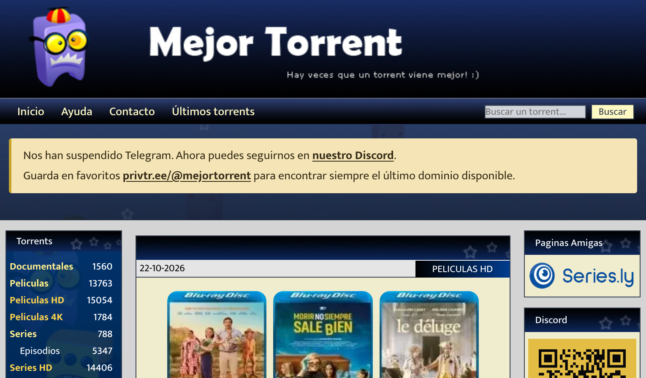Open Últimos torrents from the navigation bar
Viewport: 646px width, 378px height.
click(213, 111)
